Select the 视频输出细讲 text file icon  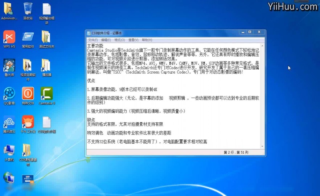point(47,13)
